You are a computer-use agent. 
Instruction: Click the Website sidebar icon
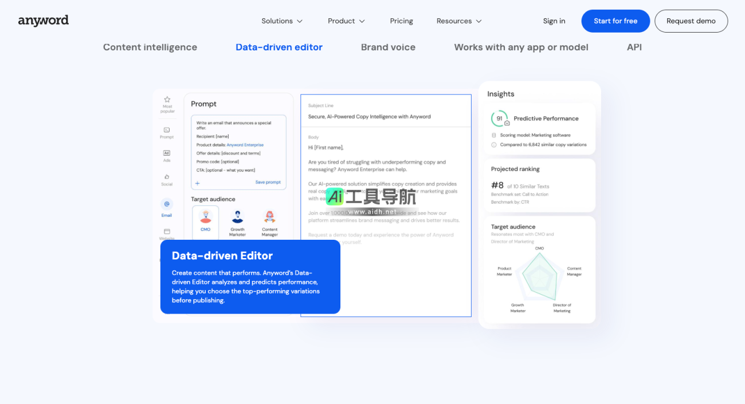tap(167, 232)
